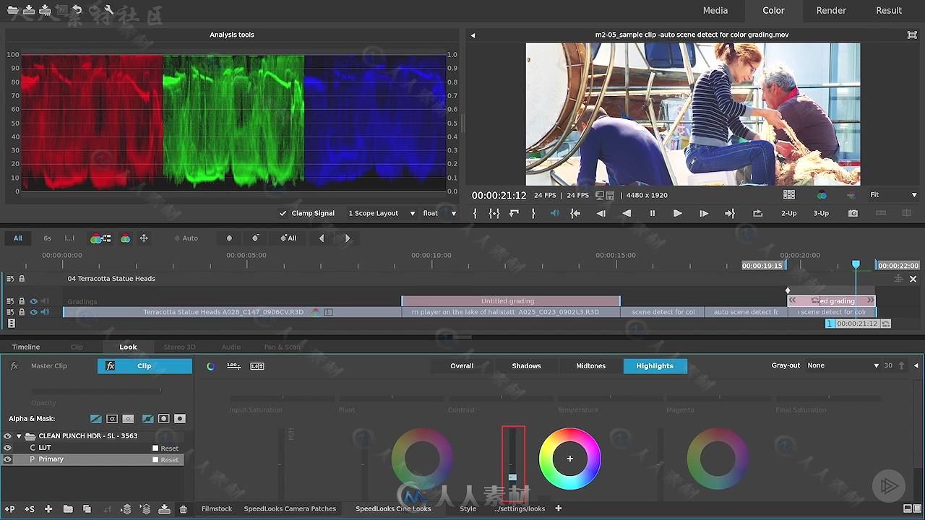Collapse viewer panel left arrow
The width and height of the screenshot is (925, 520).
473,35
